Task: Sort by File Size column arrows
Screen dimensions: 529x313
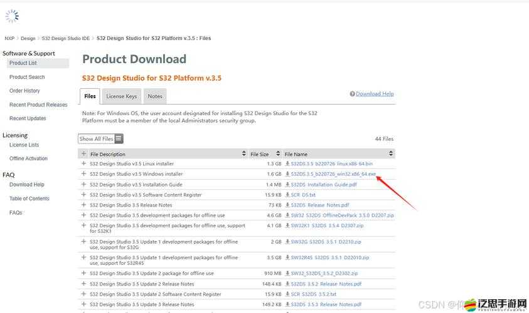Action: 278,154
